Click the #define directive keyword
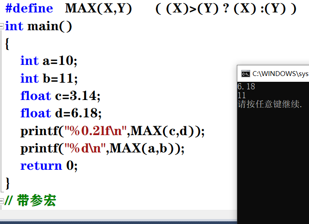 pos(29,8)
